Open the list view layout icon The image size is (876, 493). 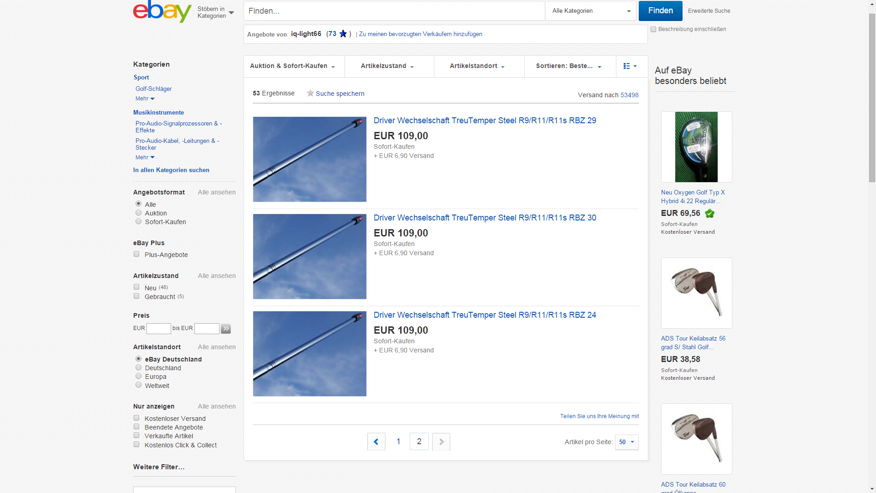coord(630,66)
